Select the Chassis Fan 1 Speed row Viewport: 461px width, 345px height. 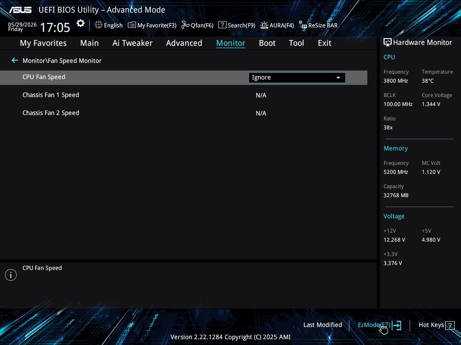(x=184, y=95)
